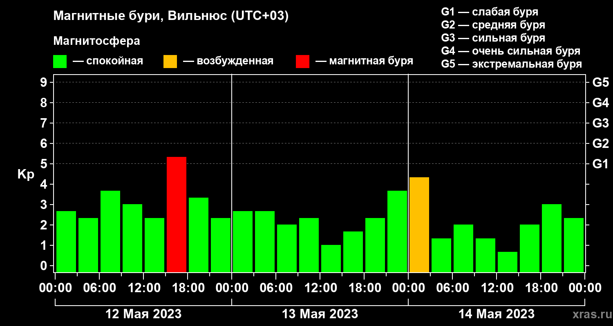Viewport: 613px width, 326px height.
Task: Click the '12:00' time label under 13 May
Action: coord(320,288)
